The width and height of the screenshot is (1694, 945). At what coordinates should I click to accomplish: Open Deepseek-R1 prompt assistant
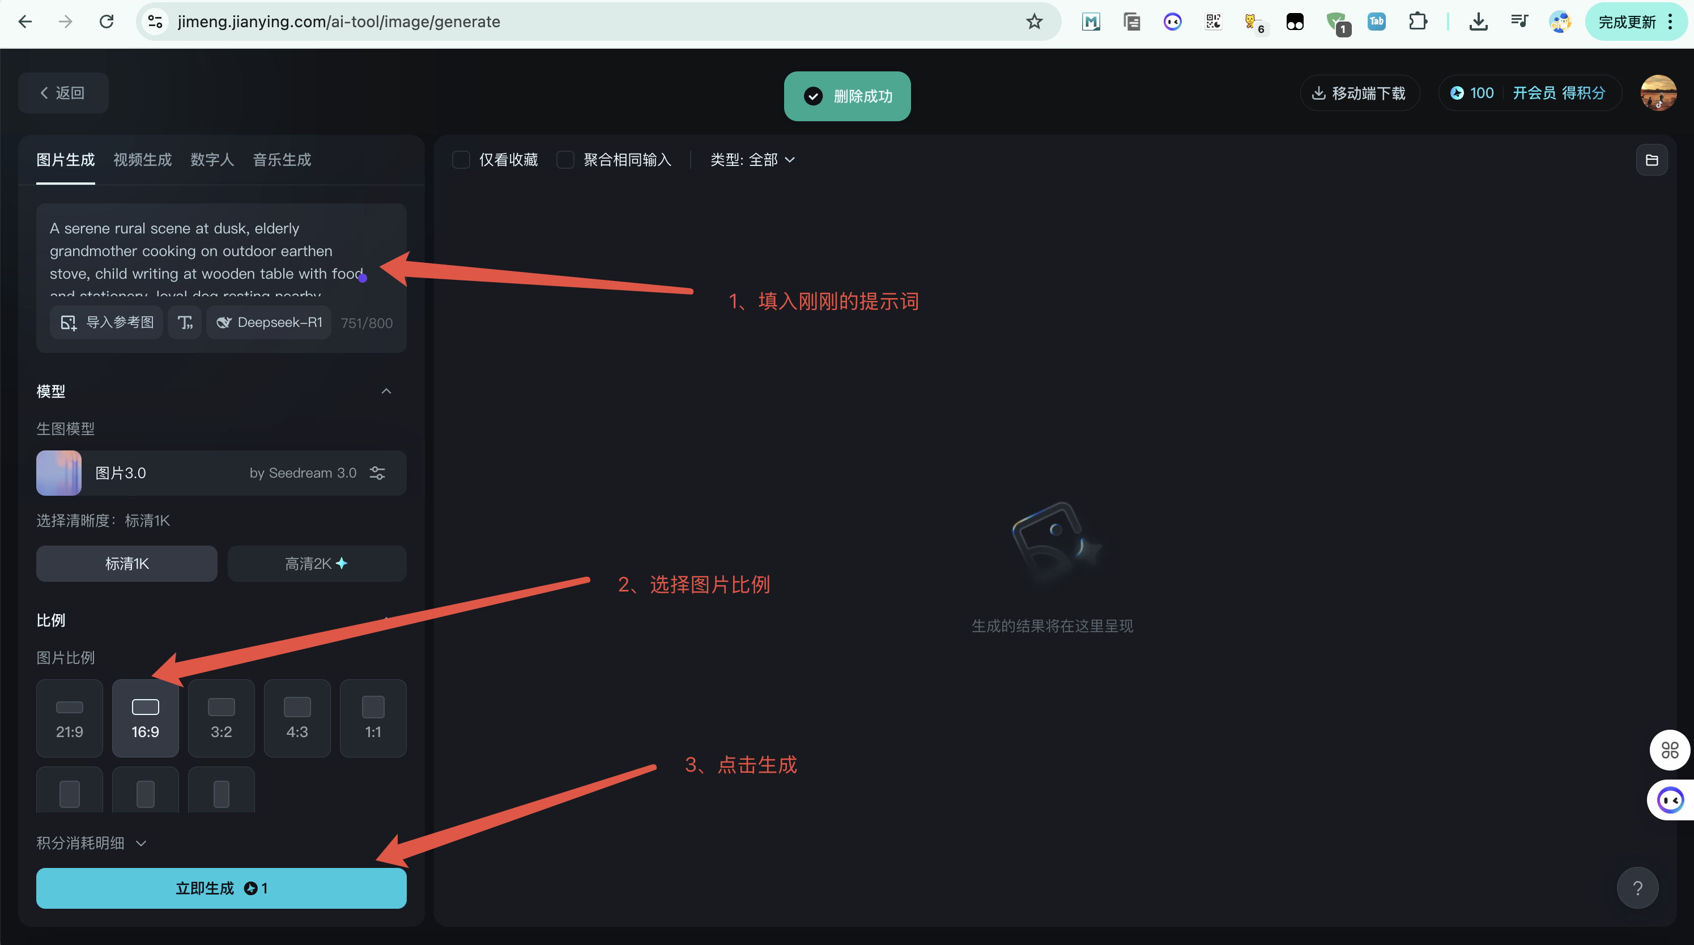(x=269, y=322)
